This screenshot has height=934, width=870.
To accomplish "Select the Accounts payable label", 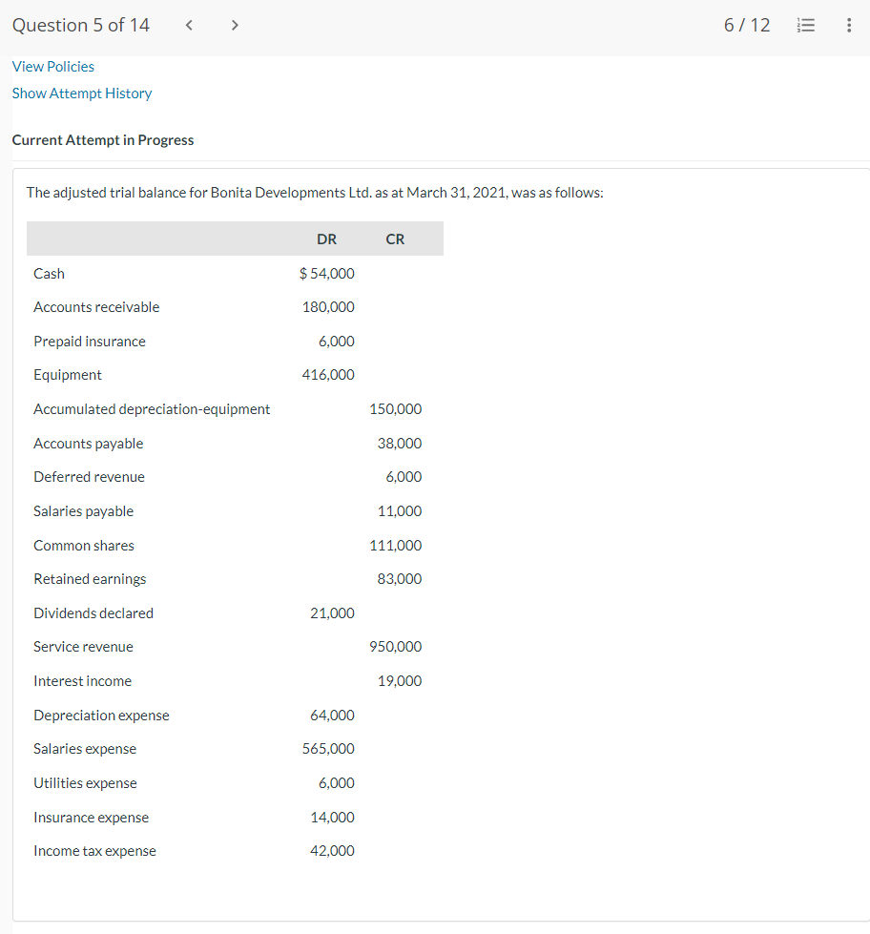I will (88, 444).
